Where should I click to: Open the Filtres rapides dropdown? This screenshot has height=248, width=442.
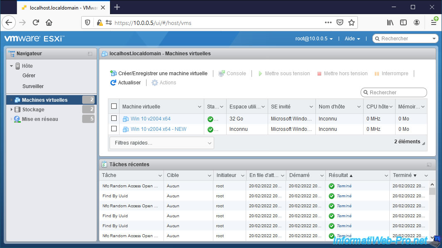click(x=161, y=143)
